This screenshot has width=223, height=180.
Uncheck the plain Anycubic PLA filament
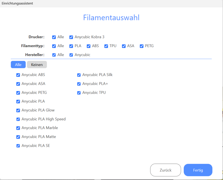[18, 102]
